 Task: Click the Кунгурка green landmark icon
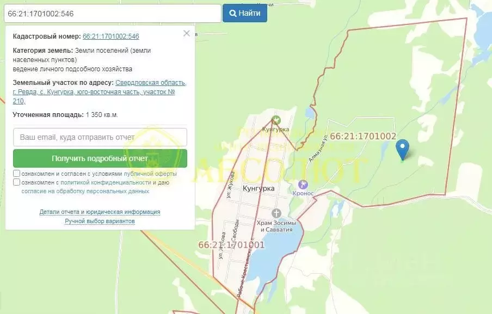276,120
